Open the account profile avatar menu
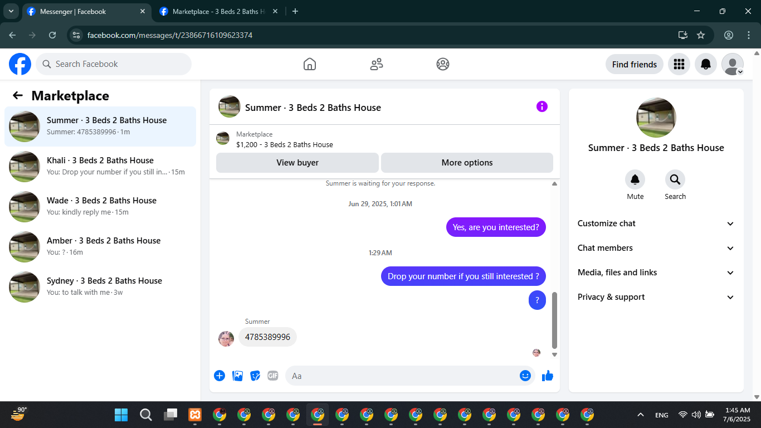This screenshot has width=761, height=428. tap(733, 64)
